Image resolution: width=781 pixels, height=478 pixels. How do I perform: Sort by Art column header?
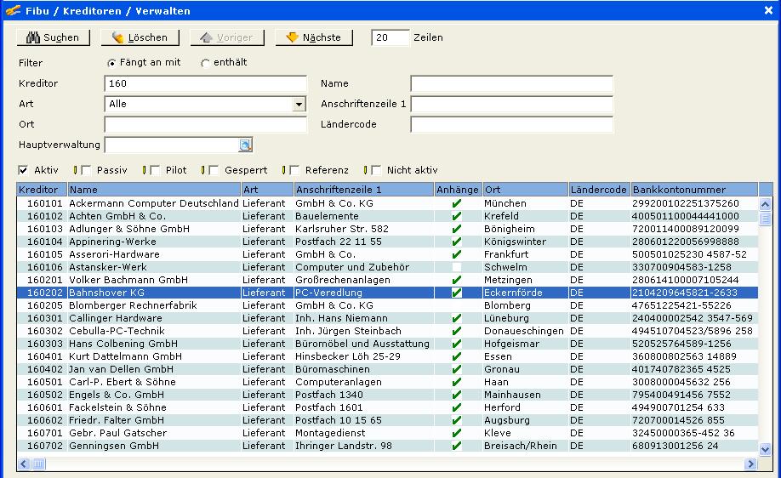[267, 190]
